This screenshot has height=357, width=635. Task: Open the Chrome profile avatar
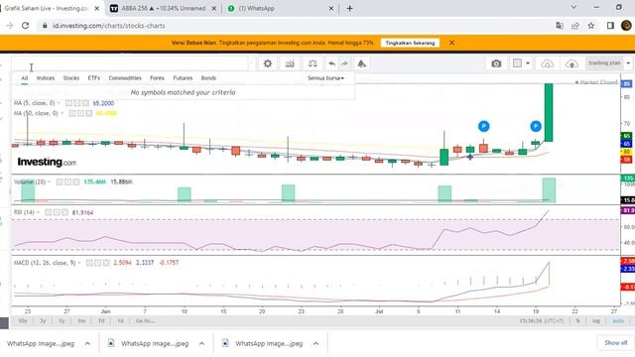click(626, 26)
